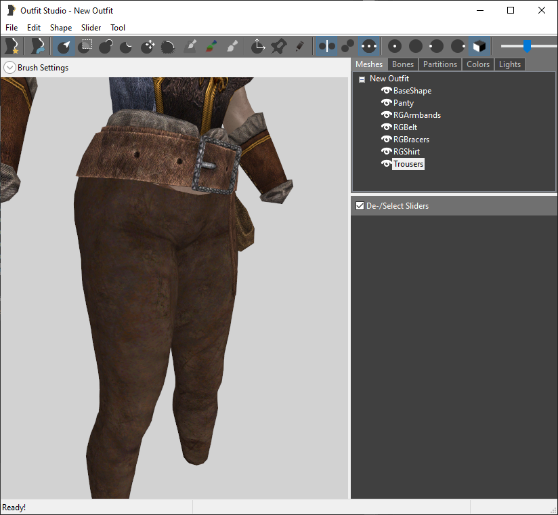Switch to back view
Viewport: 558px width, 515px height.
pos(416,46)
